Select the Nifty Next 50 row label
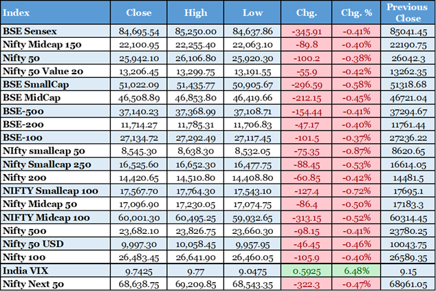436x291 pixels. 35,283
